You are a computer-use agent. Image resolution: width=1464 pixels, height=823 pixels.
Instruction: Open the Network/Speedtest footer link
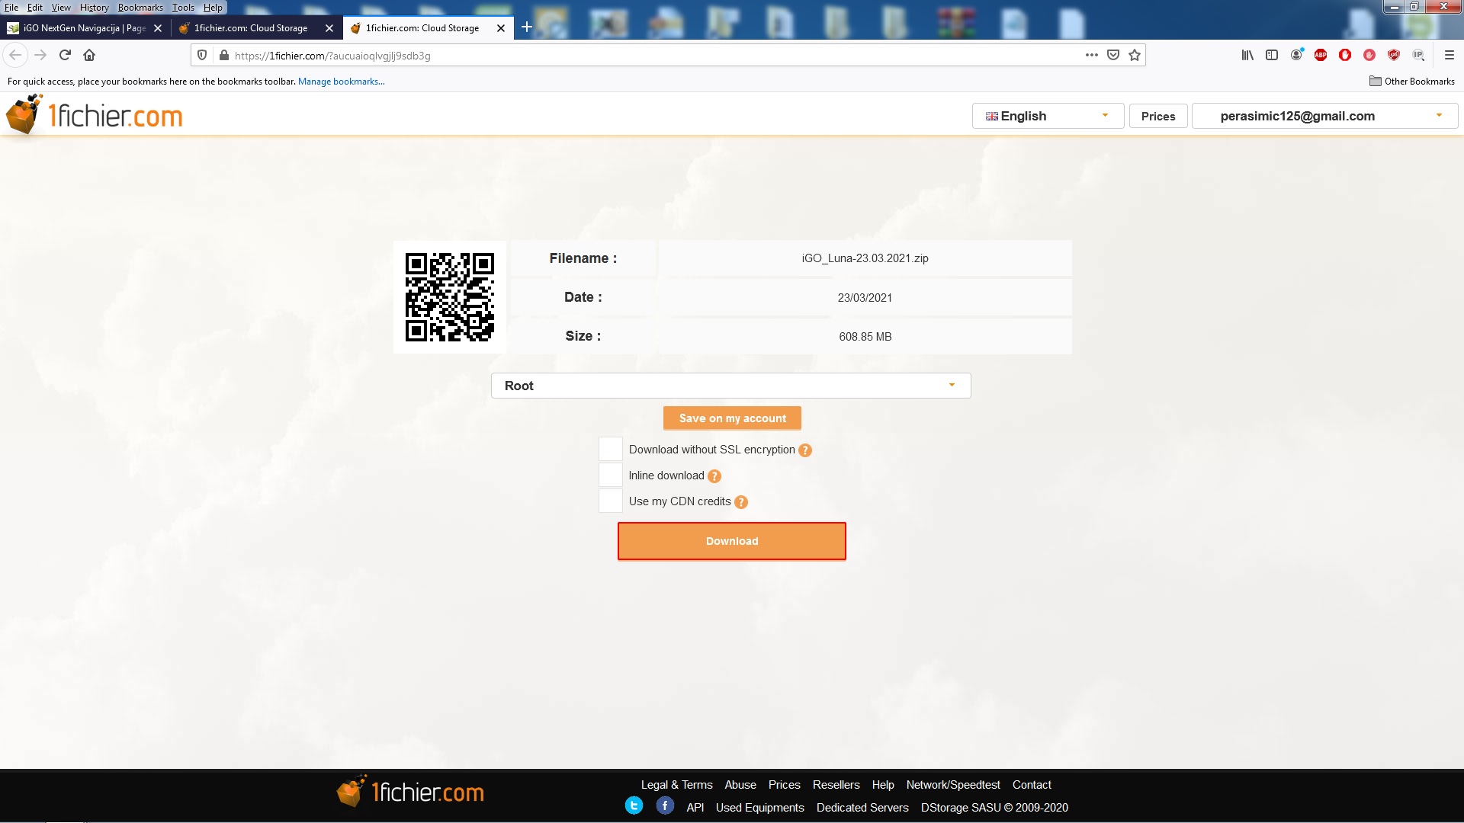(953, 785)
